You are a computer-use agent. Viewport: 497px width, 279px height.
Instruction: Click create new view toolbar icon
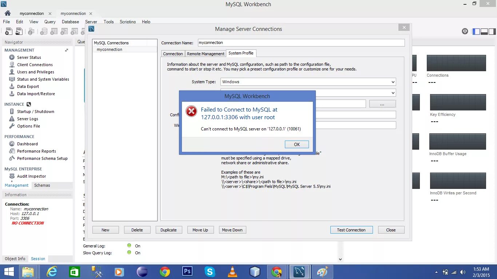pos(64,31)
